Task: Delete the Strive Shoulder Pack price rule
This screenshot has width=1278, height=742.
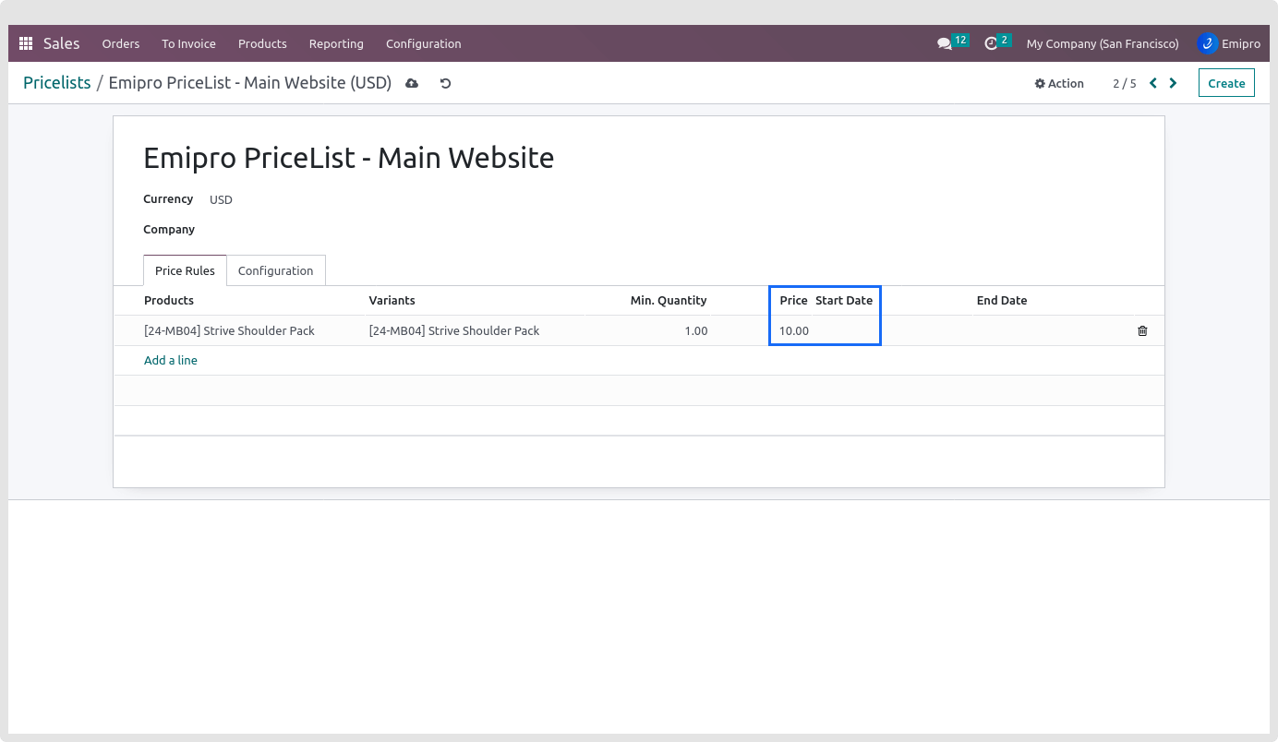Action: coord(1142,330)
